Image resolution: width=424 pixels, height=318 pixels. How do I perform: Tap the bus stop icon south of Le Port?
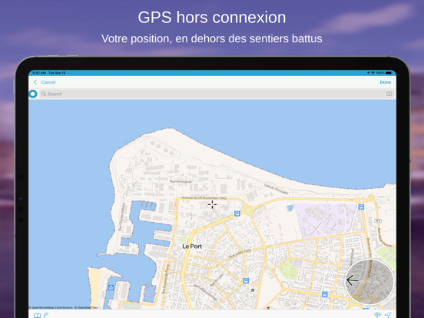(x=246, y=280)
